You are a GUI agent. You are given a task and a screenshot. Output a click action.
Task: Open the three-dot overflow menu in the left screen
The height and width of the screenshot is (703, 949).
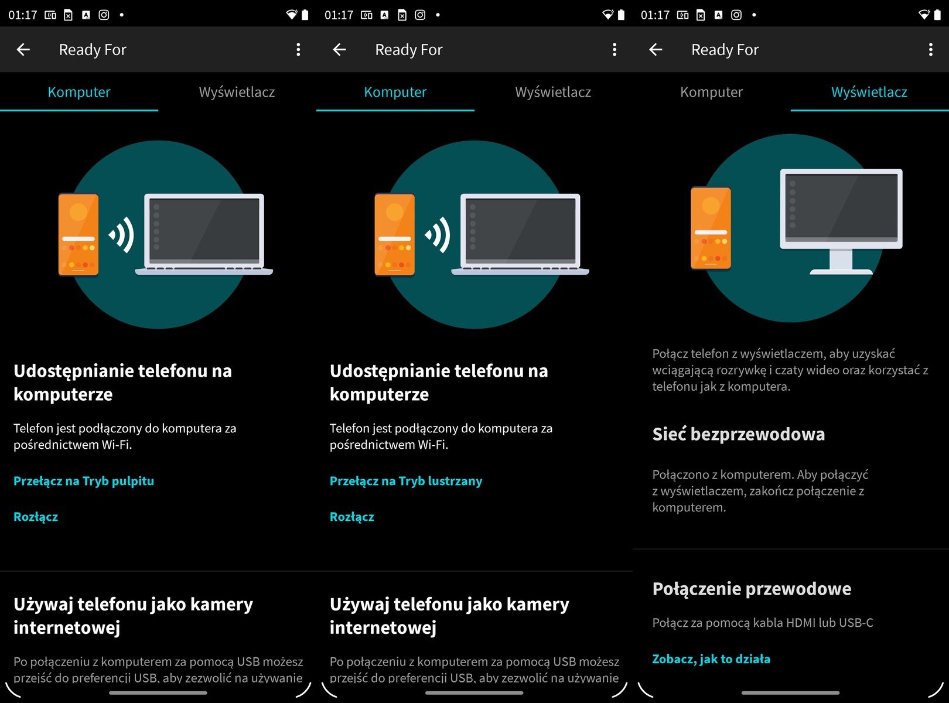point(298,50)
